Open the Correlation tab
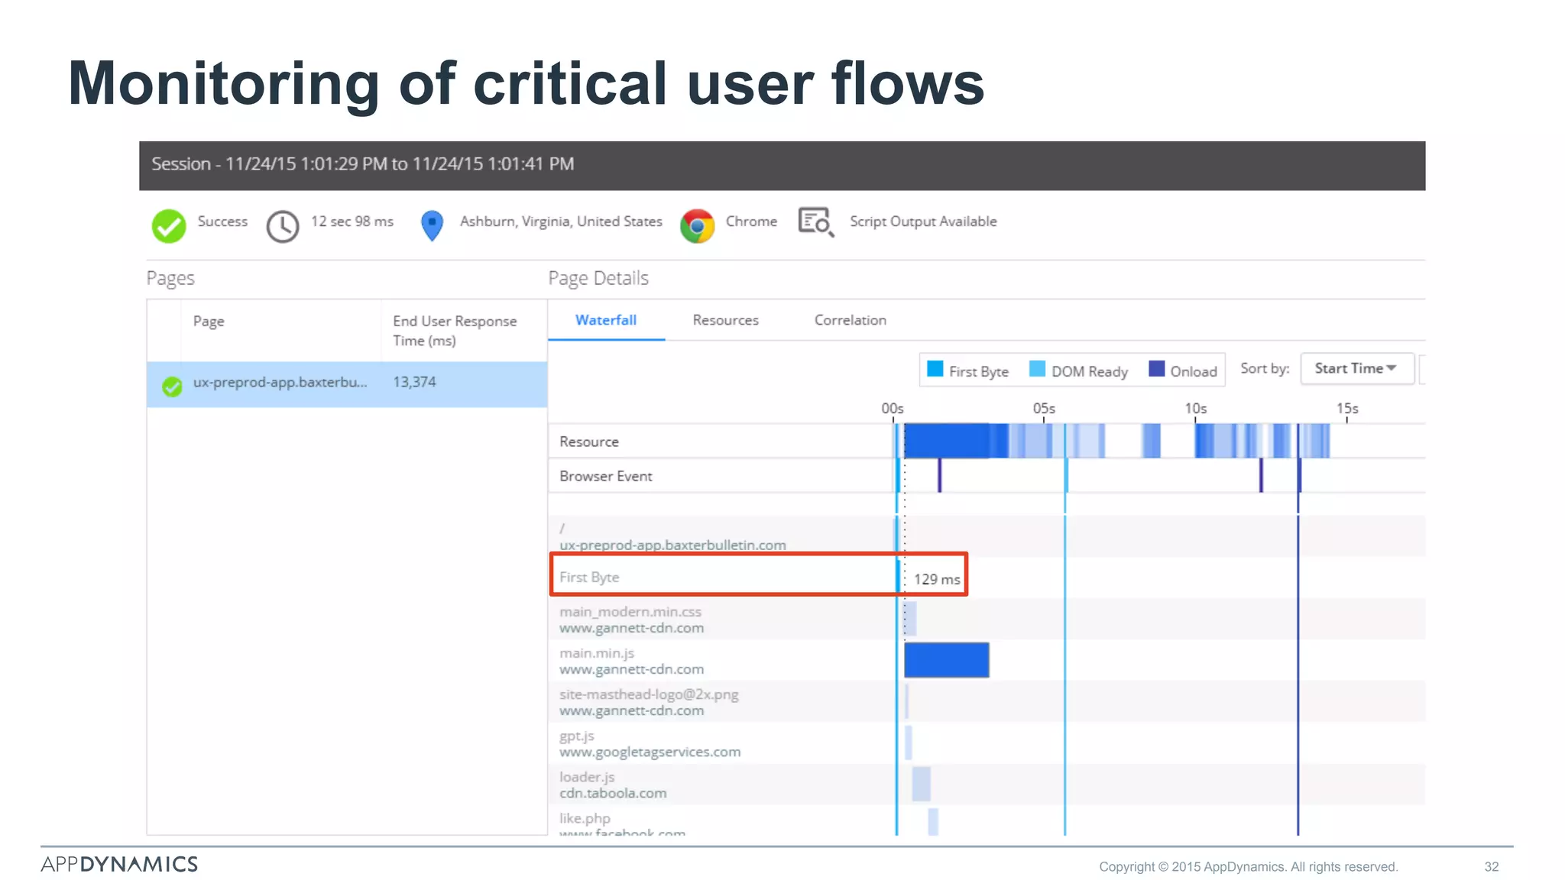 coord(851,320)
